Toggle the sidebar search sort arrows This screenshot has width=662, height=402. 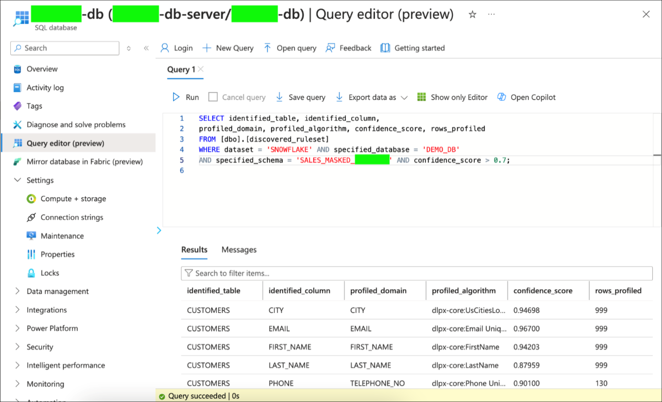pyautogui.click(x=129, y=48)
